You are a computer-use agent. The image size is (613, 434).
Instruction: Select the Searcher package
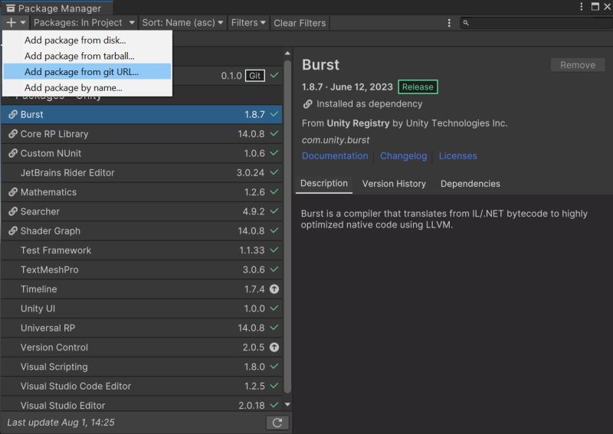point(142,211)
